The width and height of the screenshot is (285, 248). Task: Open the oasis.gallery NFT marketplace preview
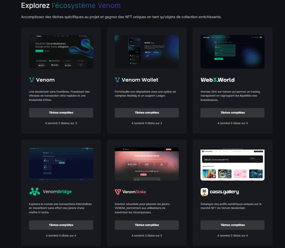tap(232, 164)
